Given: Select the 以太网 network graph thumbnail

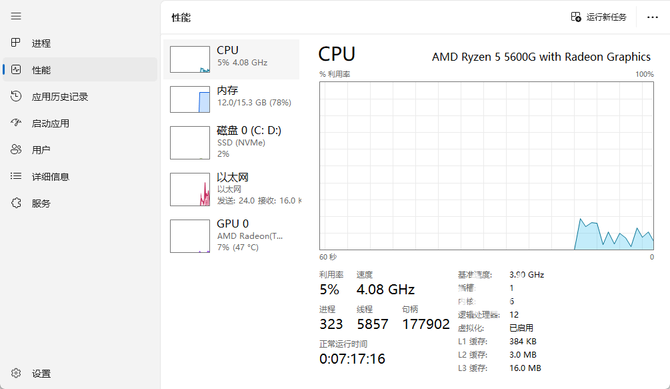Looking at the screenshot, I should [x=190, y=189].
